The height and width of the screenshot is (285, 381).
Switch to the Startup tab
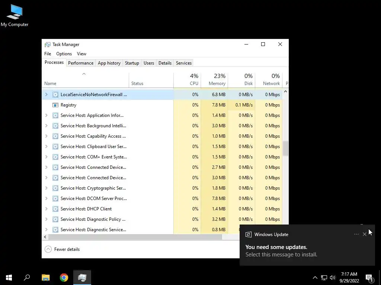pos(132,63)
